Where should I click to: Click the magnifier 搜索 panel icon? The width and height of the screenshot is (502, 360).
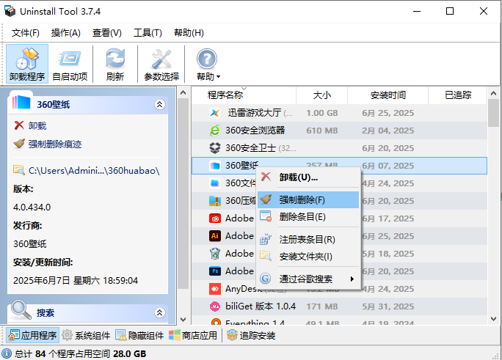[21, 309]
